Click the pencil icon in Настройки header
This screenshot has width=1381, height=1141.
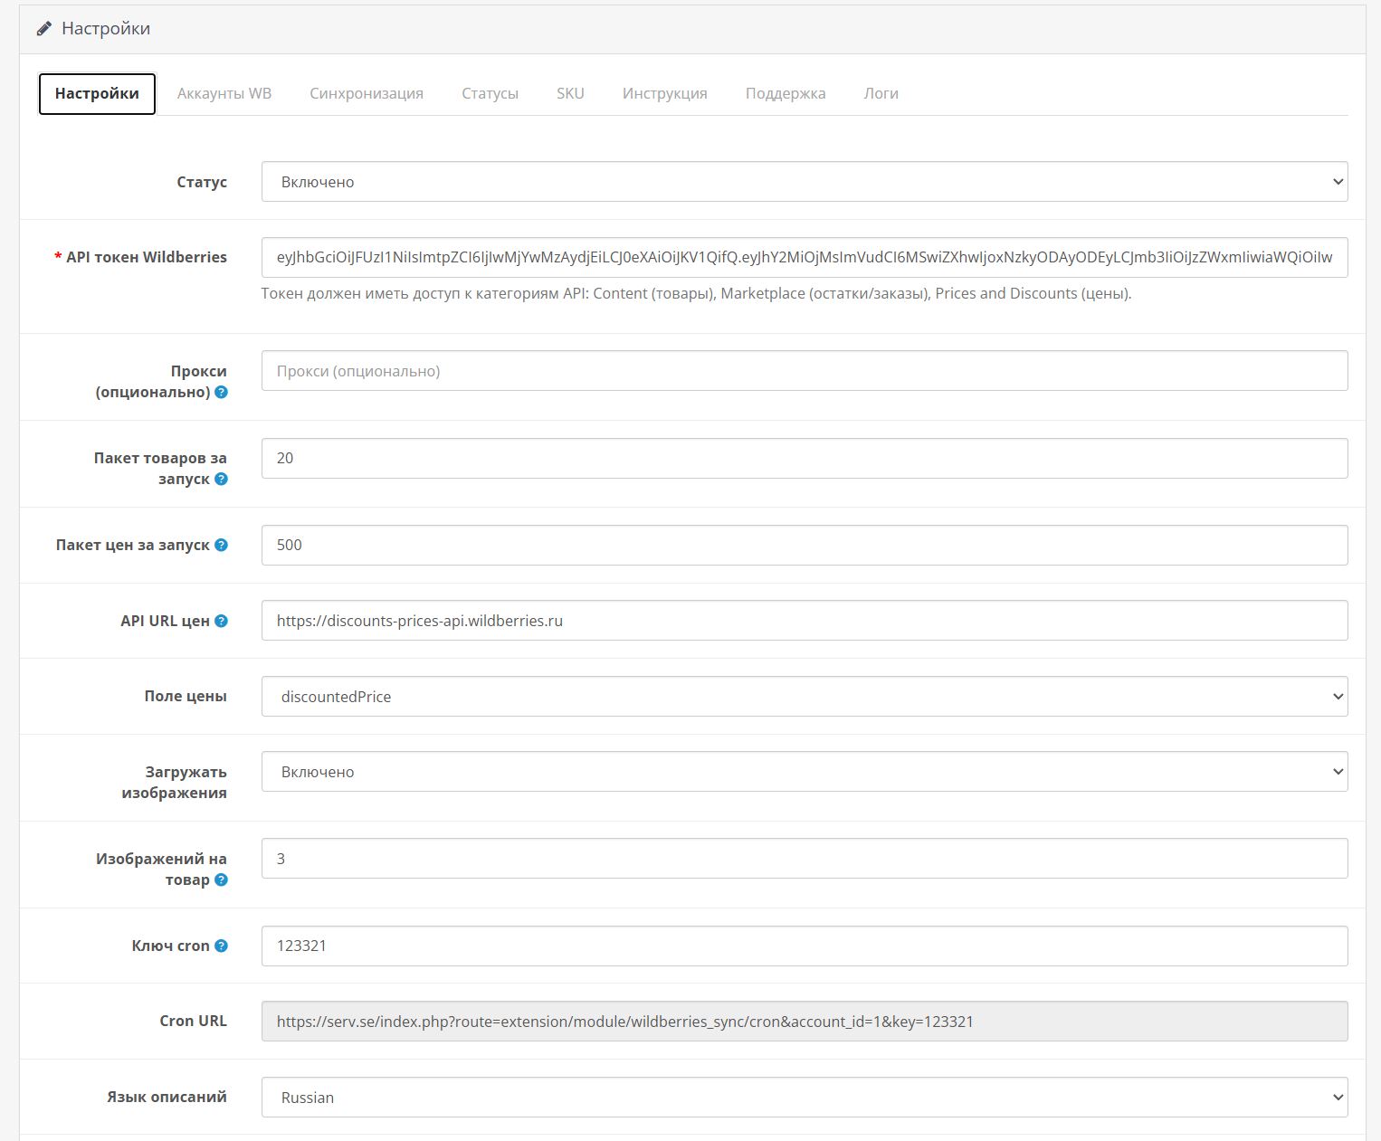point(44,29)
